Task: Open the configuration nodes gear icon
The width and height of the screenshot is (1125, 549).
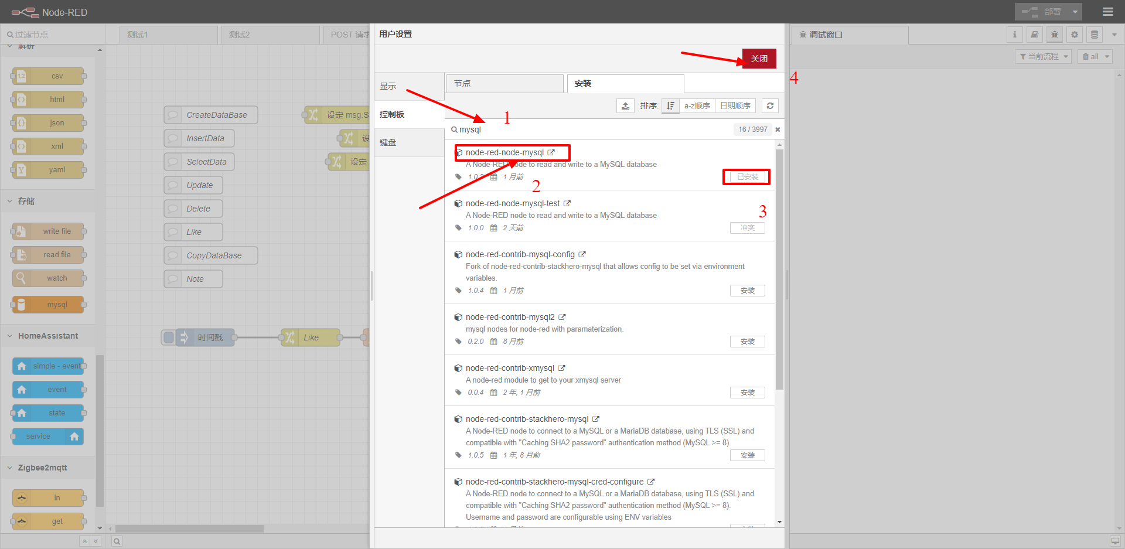Action: coord(1075,35)
